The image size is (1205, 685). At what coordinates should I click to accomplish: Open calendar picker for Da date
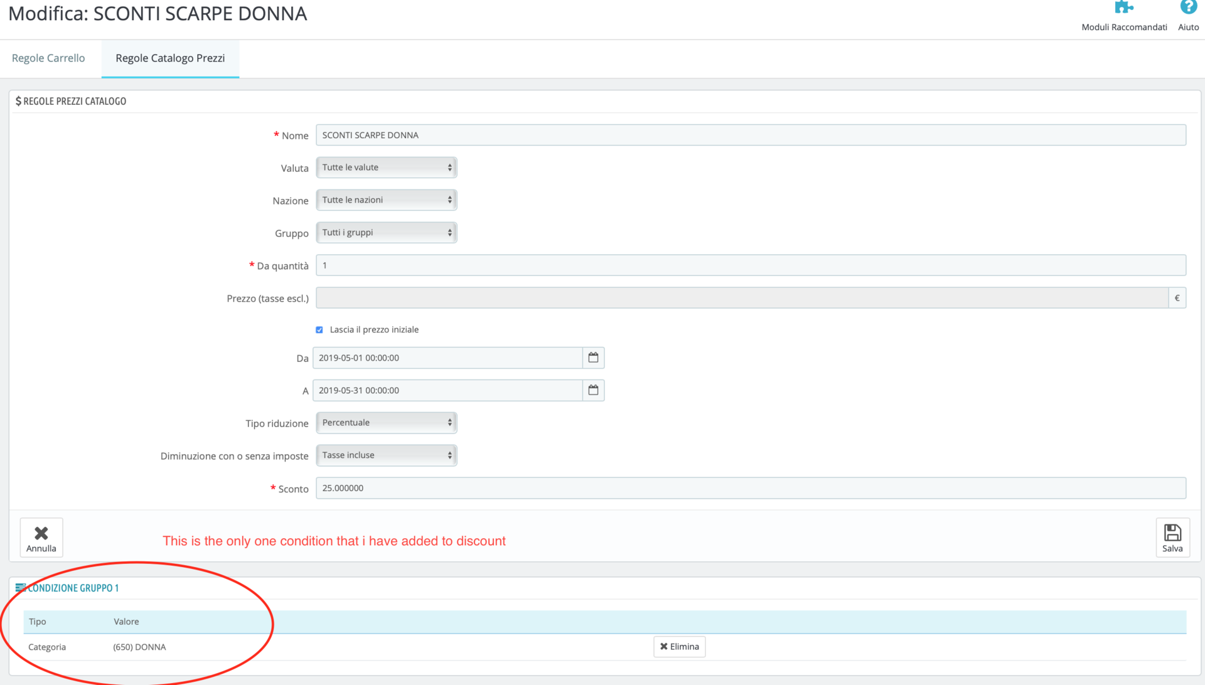pos(593,358)
